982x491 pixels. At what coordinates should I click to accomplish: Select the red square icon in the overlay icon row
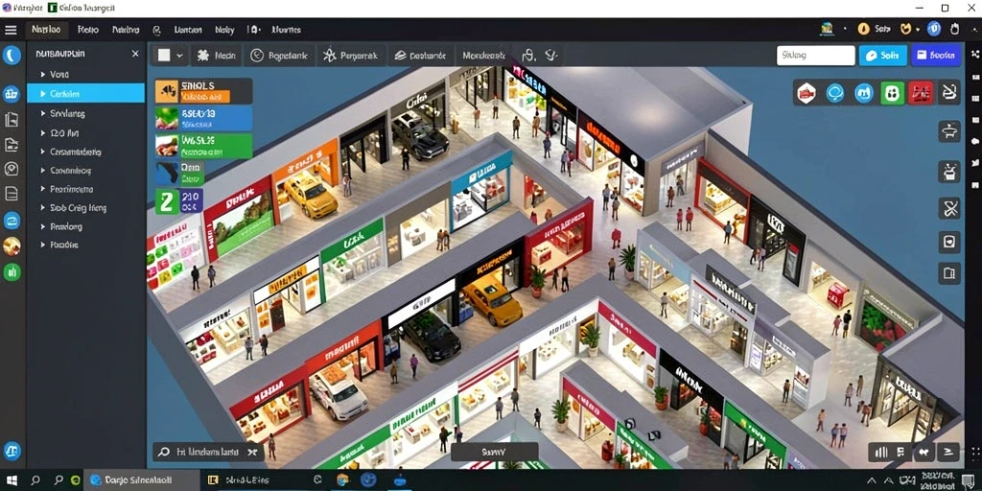point(921,93)
